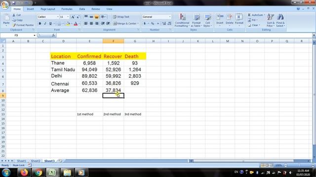Click the Insert Function fx button

click(x=53, y=35)
